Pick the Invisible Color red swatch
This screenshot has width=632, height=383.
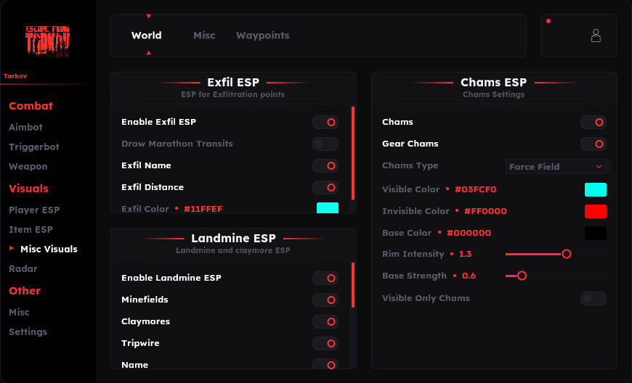596,211
